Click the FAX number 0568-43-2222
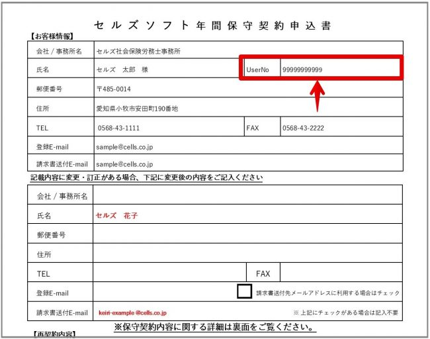 [303, 127]
